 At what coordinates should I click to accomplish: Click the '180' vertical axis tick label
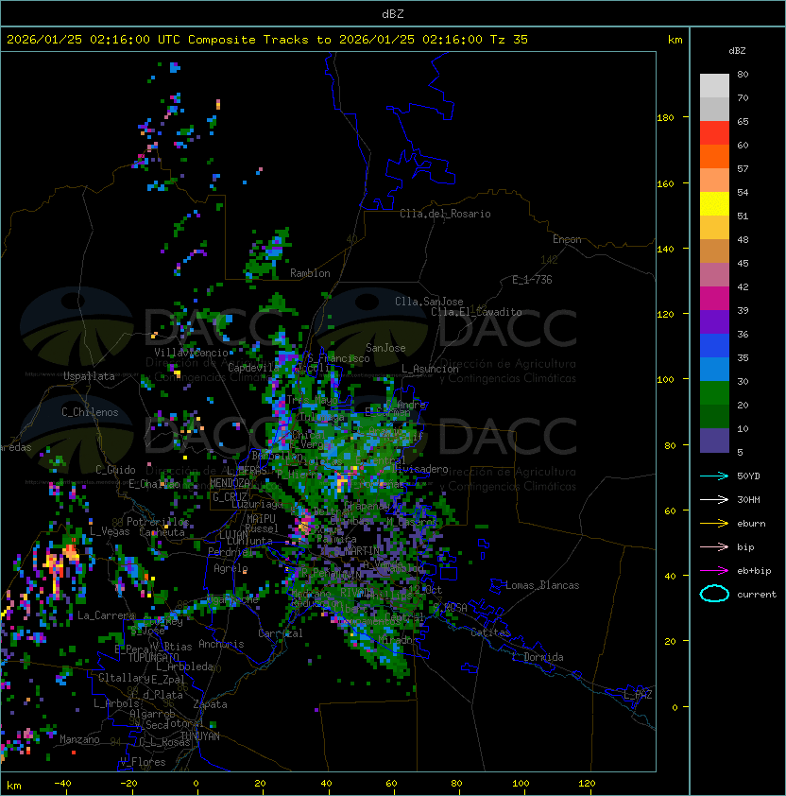coord(665,118)
